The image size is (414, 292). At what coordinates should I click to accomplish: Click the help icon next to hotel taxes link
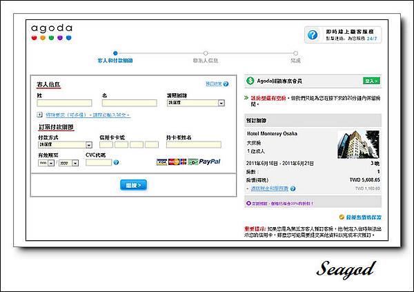(293, 188)
